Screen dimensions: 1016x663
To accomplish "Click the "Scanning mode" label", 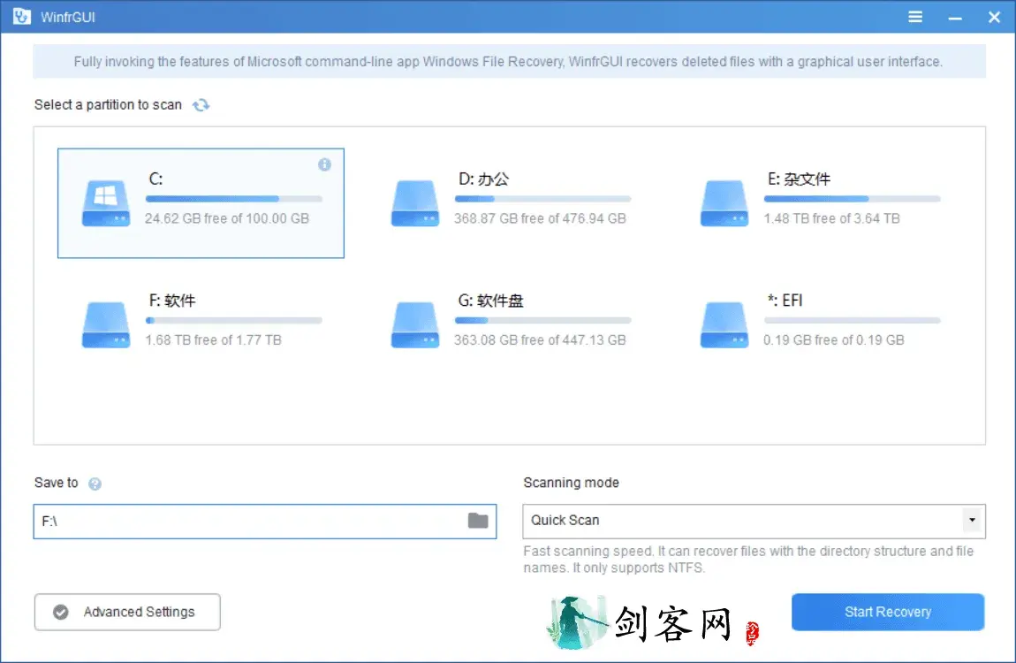I will click(x=571, y=483).
